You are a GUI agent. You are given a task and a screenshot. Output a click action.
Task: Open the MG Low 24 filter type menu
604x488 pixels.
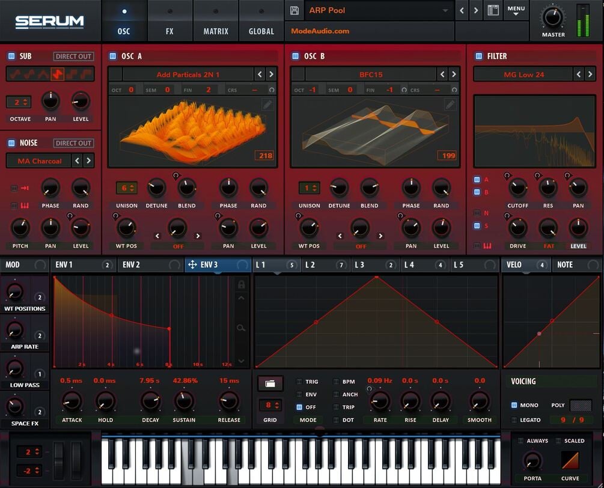(524, 75)
